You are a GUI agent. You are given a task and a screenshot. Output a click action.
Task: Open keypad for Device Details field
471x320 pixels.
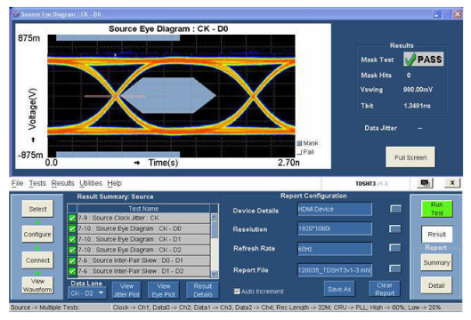point(395,209)
